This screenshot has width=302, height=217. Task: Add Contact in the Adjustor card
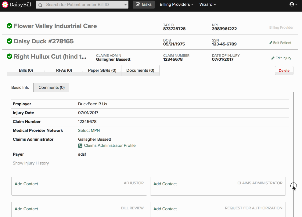(x=26, y=184)
